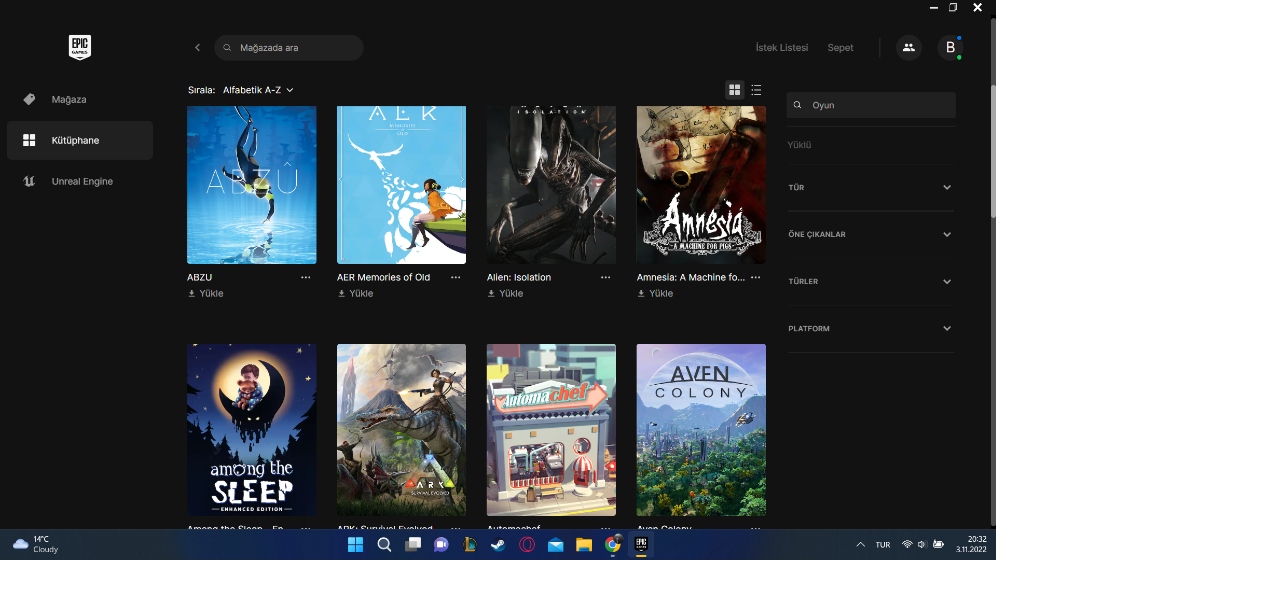Open the AER Memories of Old cover
Image resolution: width=1268 pixels, height=589 pixels.
click(402, 185)
